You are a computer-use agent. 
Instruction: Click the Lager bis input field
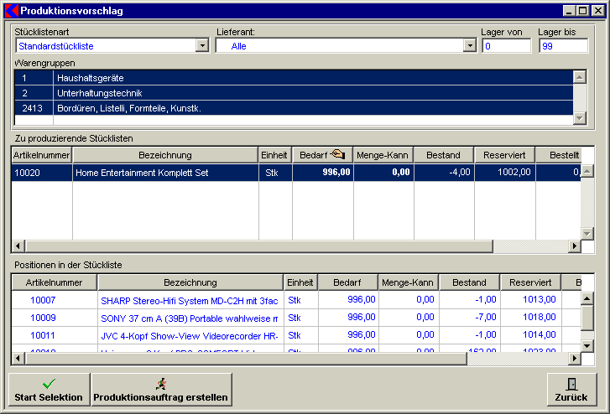(x=563, y=46)
